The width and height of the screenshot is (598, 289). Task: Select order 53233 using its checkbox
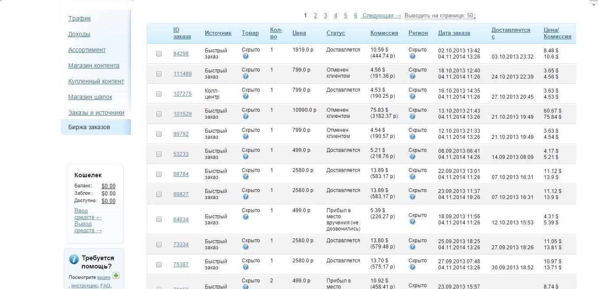(x=159, y=154)
